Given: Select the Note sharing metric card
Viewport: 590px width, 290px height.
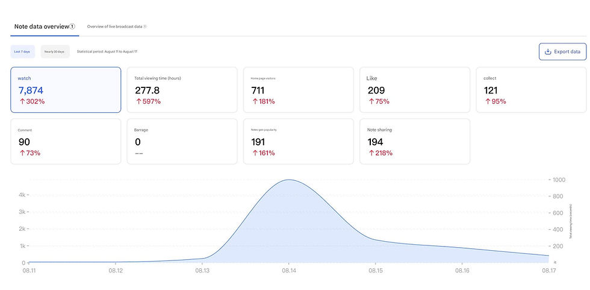Looking at the screenshot, I should [415, 141].
